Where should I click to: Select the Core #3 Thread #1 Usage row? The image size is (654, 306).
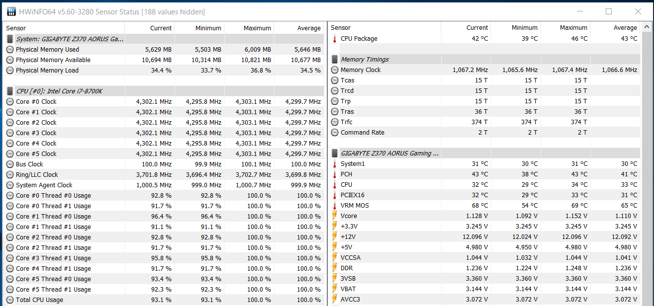coord(164,258)
